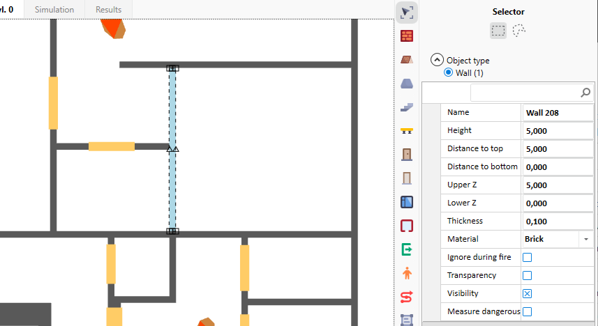598x326 pixels.
Task: Edit the Thickness value field
Action: coord(558,222)
